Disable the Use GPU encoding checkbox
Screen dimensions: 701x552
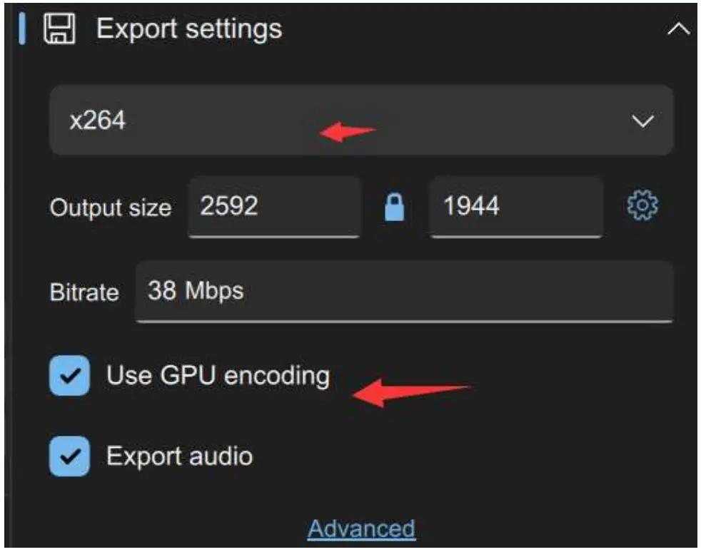[69, 375]
